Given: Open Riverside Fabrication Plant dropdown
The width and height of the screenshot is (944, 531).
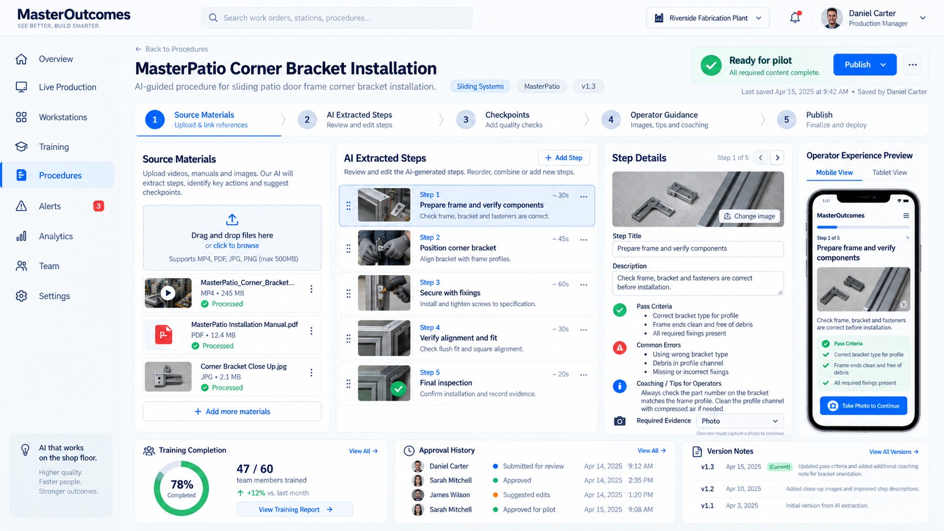Looking at the screenshot, I should coord(707,18).
